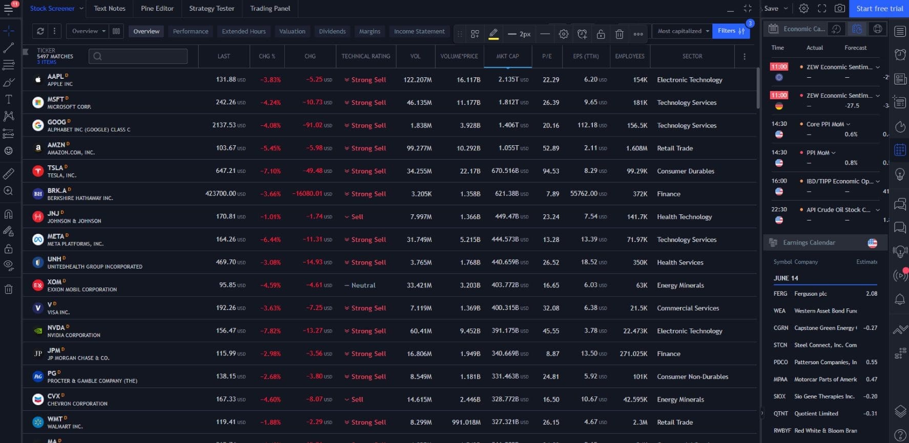Open the screener three-dot options menu

click(x=54, y=31)
